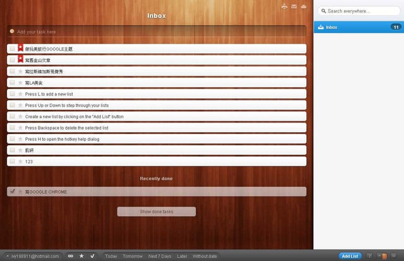Filter tasks due Tomorrow
Viewport: 404px width, 261px height.
(133, 256)
